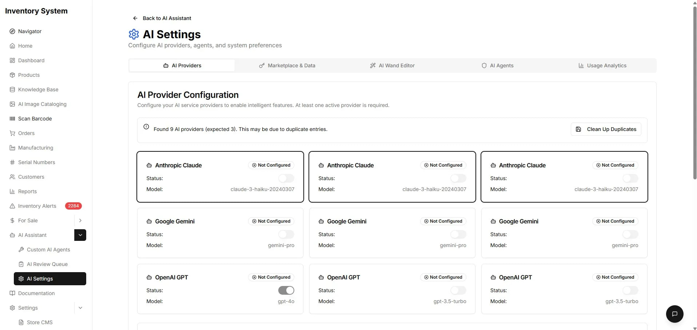The width and height of the screenshot is (697, 330).
Task: Click the AI Provider Configuration heading
Action: click(188, 95)
